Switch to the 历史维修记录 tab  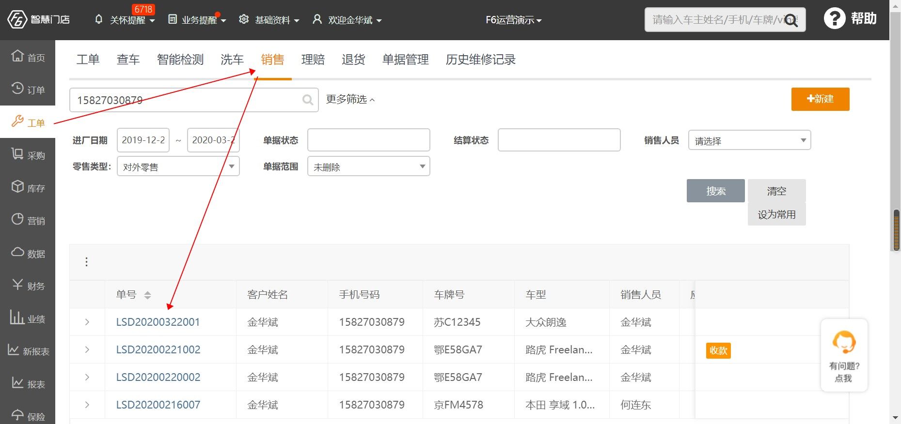coord(481,60)
